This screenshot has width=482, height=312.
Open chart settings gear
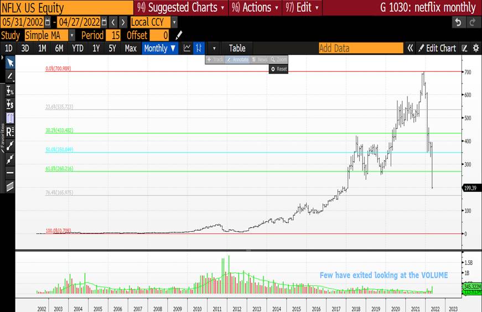coord(476,48)
